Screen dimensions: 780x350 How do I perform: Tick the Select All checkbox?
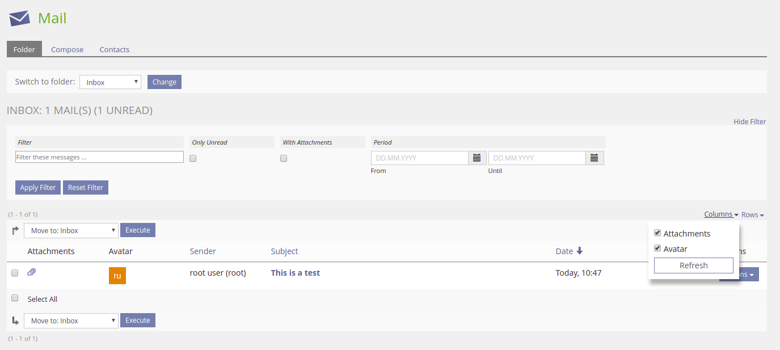point(15,298)
